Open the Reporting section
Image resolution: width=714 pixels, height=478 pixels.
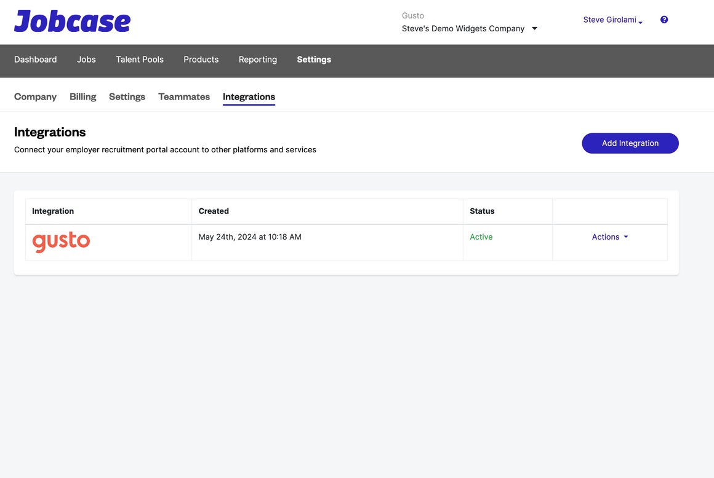[258, 60]
